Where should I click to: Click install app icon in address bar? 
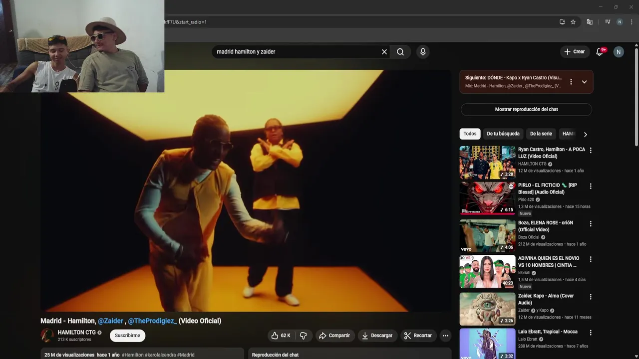tap(562, 22)
